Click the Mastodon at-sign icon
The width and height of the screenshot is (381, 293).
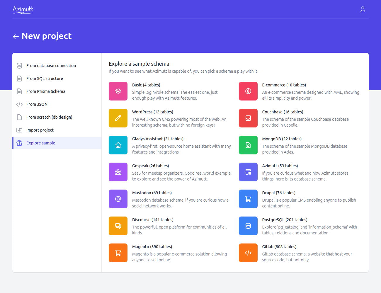[x=118, y=199]
